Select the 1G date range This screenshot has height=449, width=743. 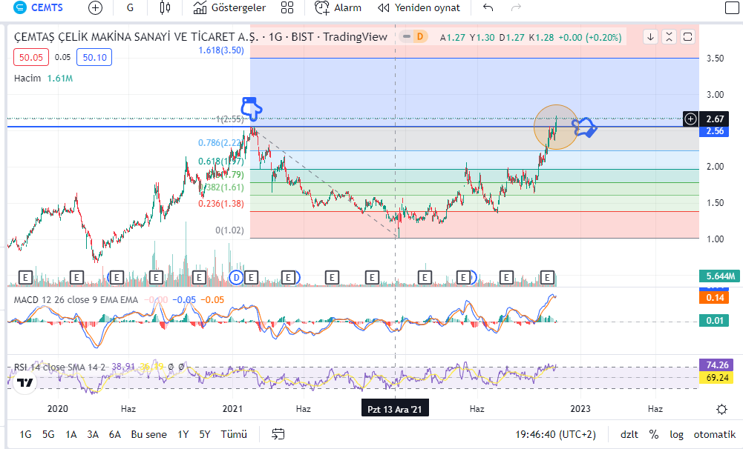pyautogui.click(x=25, y=434)
